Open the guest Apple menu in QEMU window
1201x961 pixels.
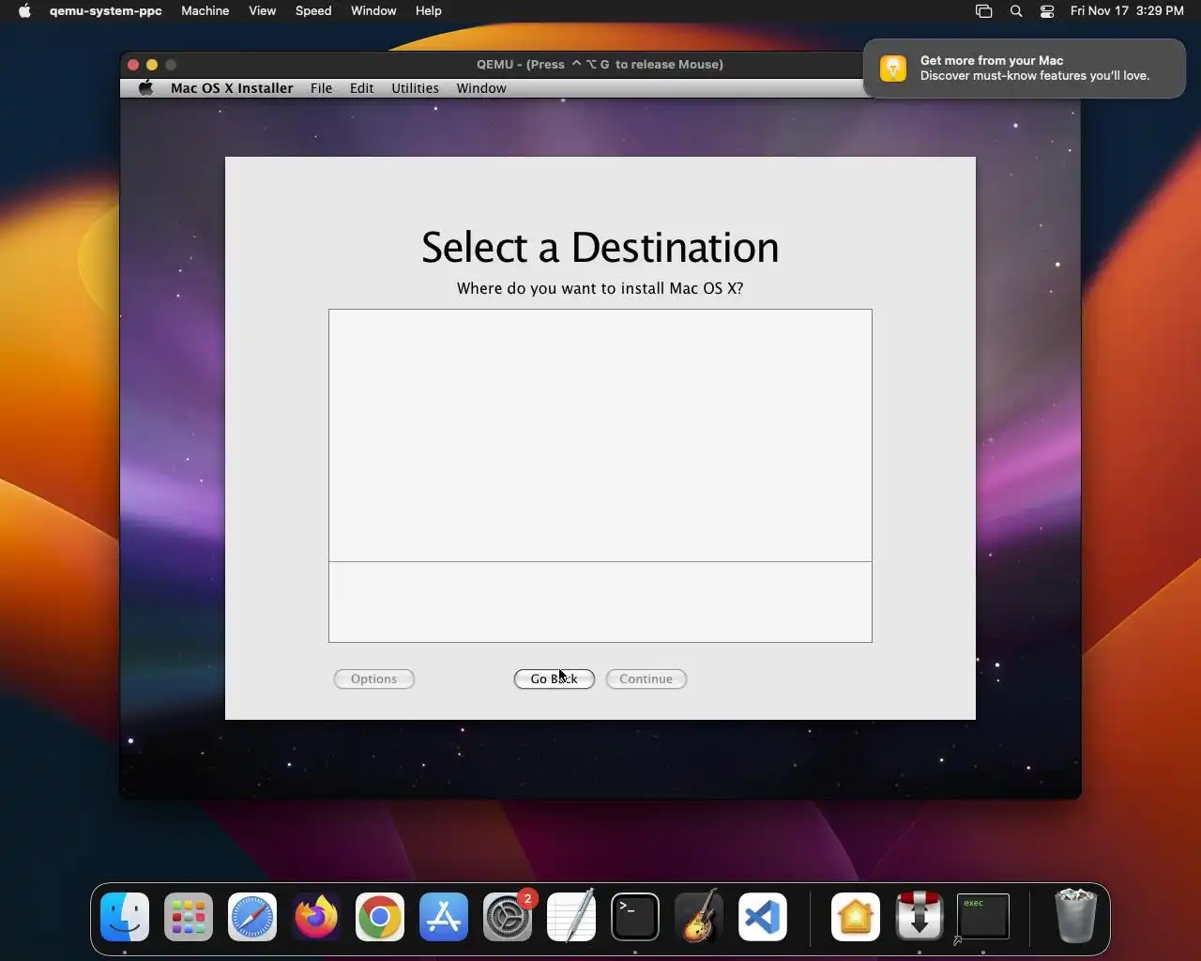coord(145,88)
